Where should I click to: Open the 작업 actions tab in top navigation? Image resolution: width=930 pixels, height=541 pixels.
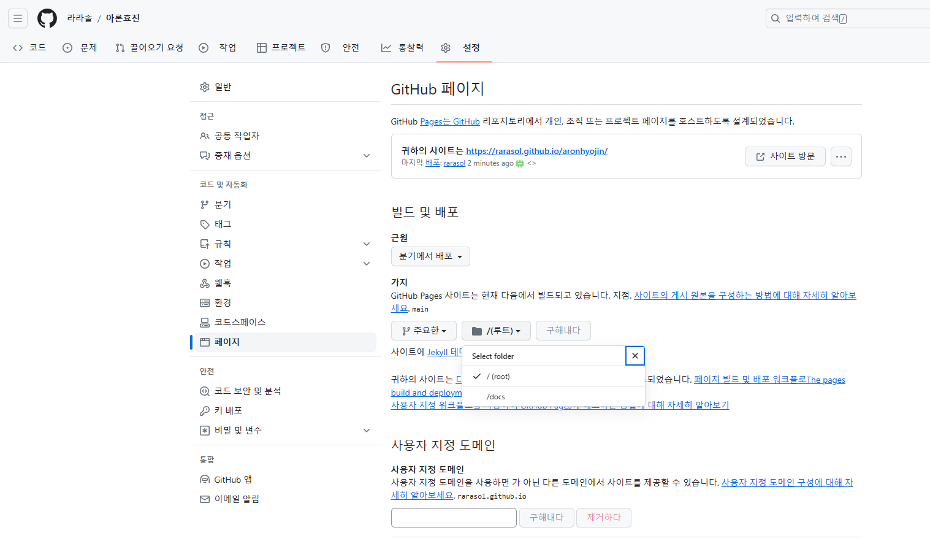tap(218, 48)
